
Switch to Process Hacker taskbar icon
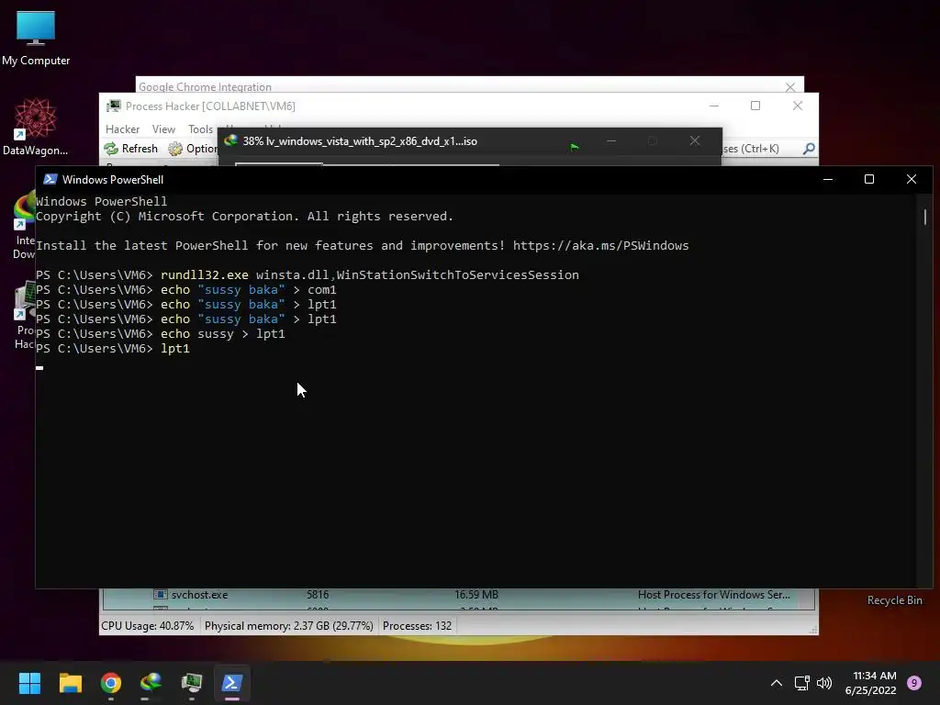pyautogui.click(x=192, y=683)
